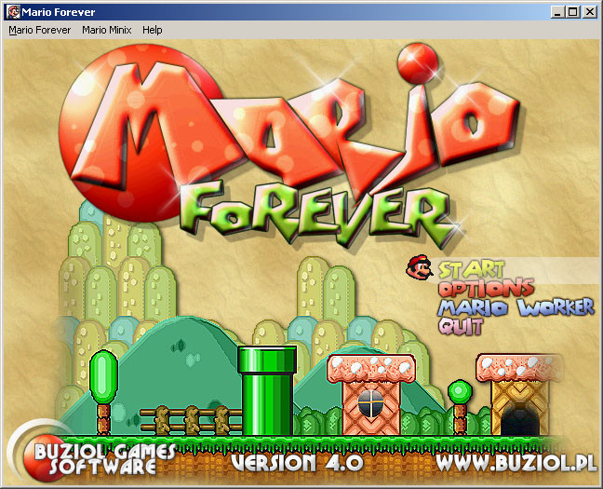Maximize the Mario Forever window
The height and width of the screenshot is (489, 603).
(x=572, y=12)
